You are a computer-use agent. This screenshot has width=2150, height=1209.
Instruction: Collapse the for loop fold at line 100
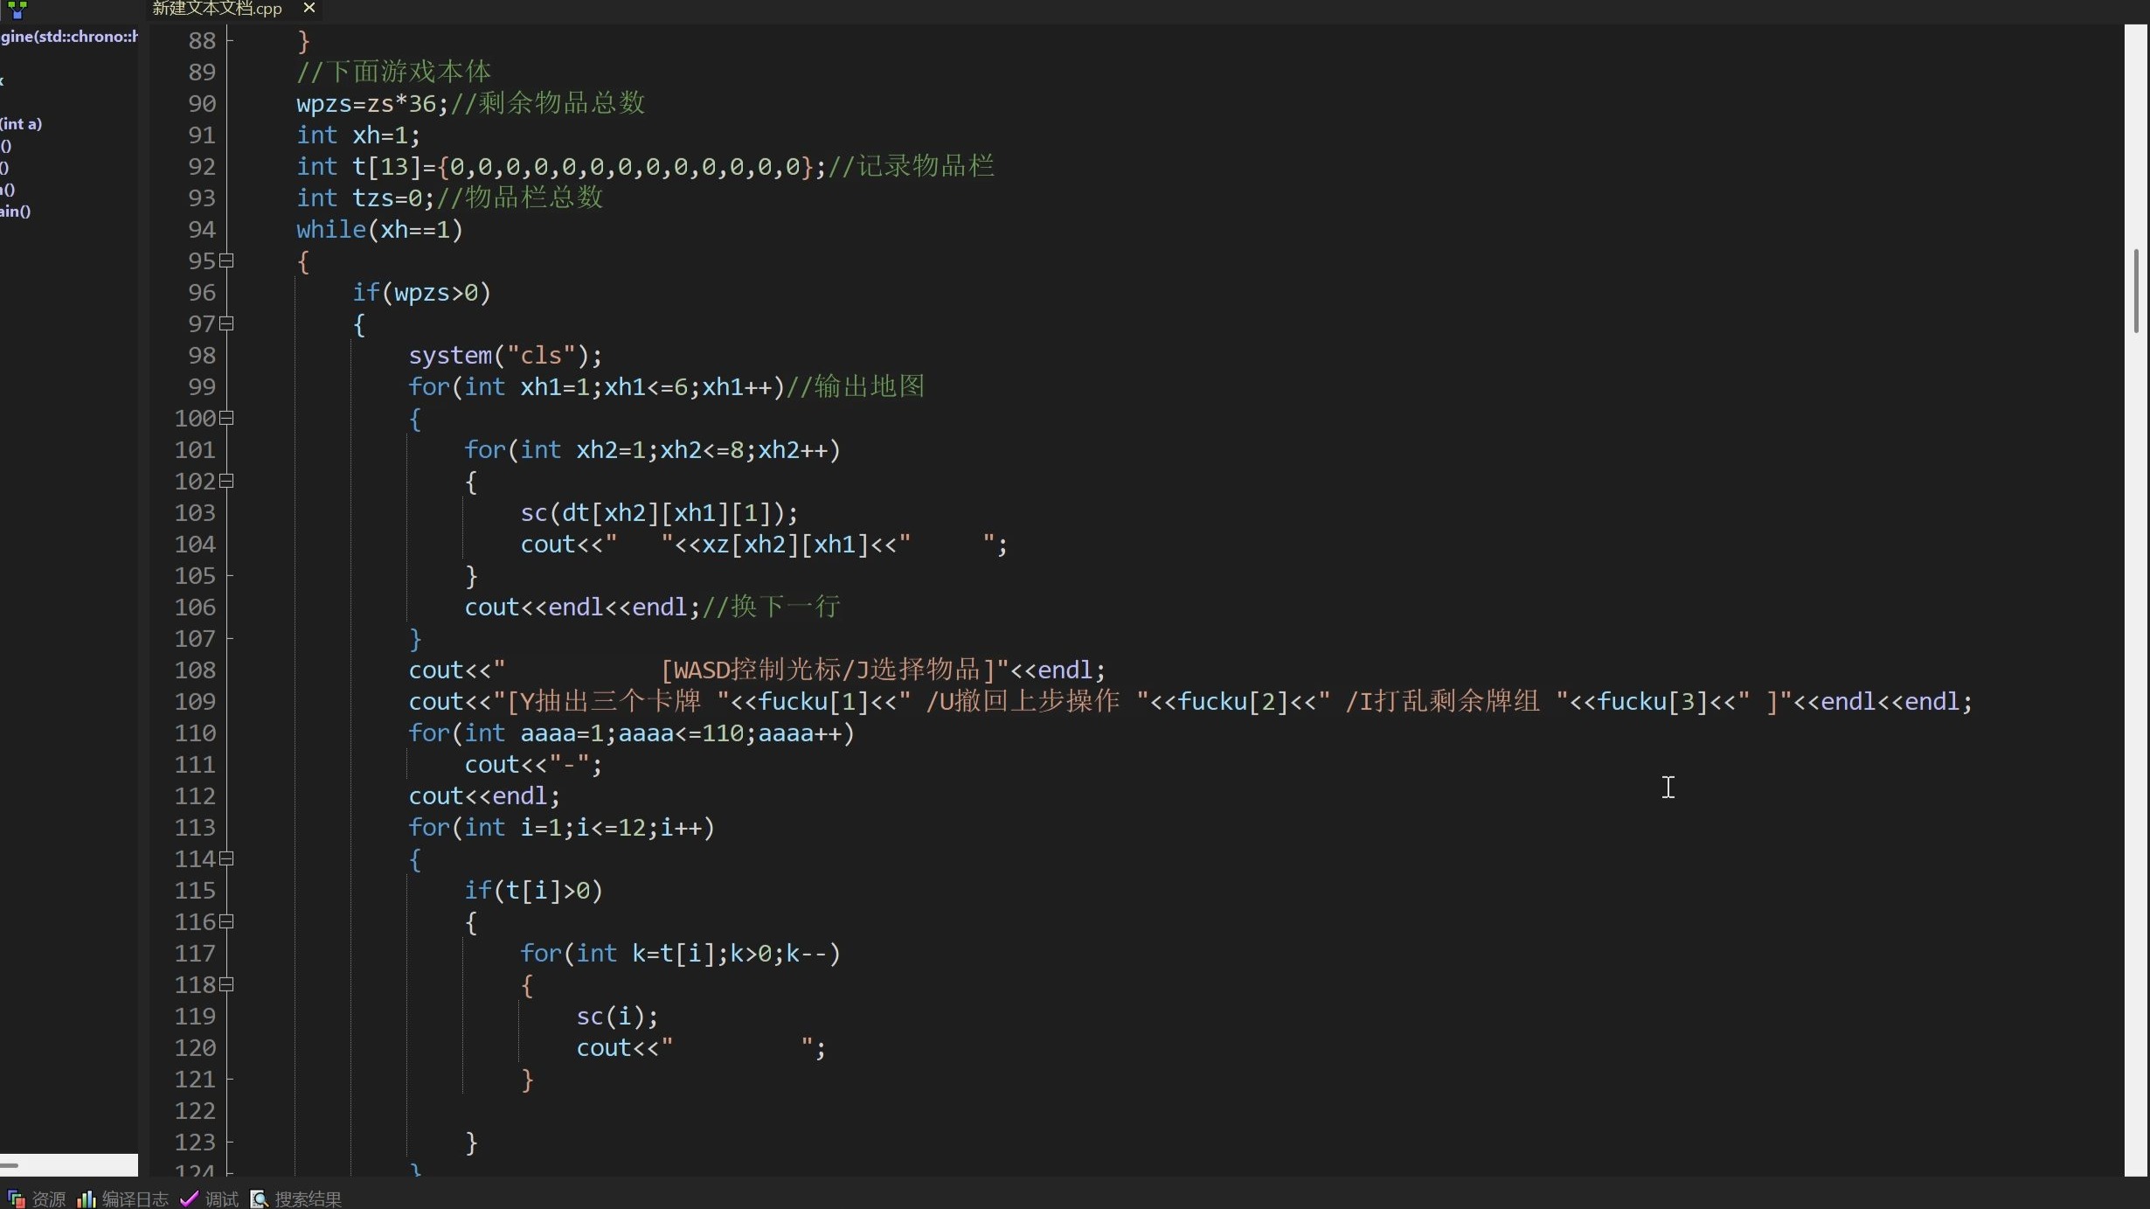[226, 418]
